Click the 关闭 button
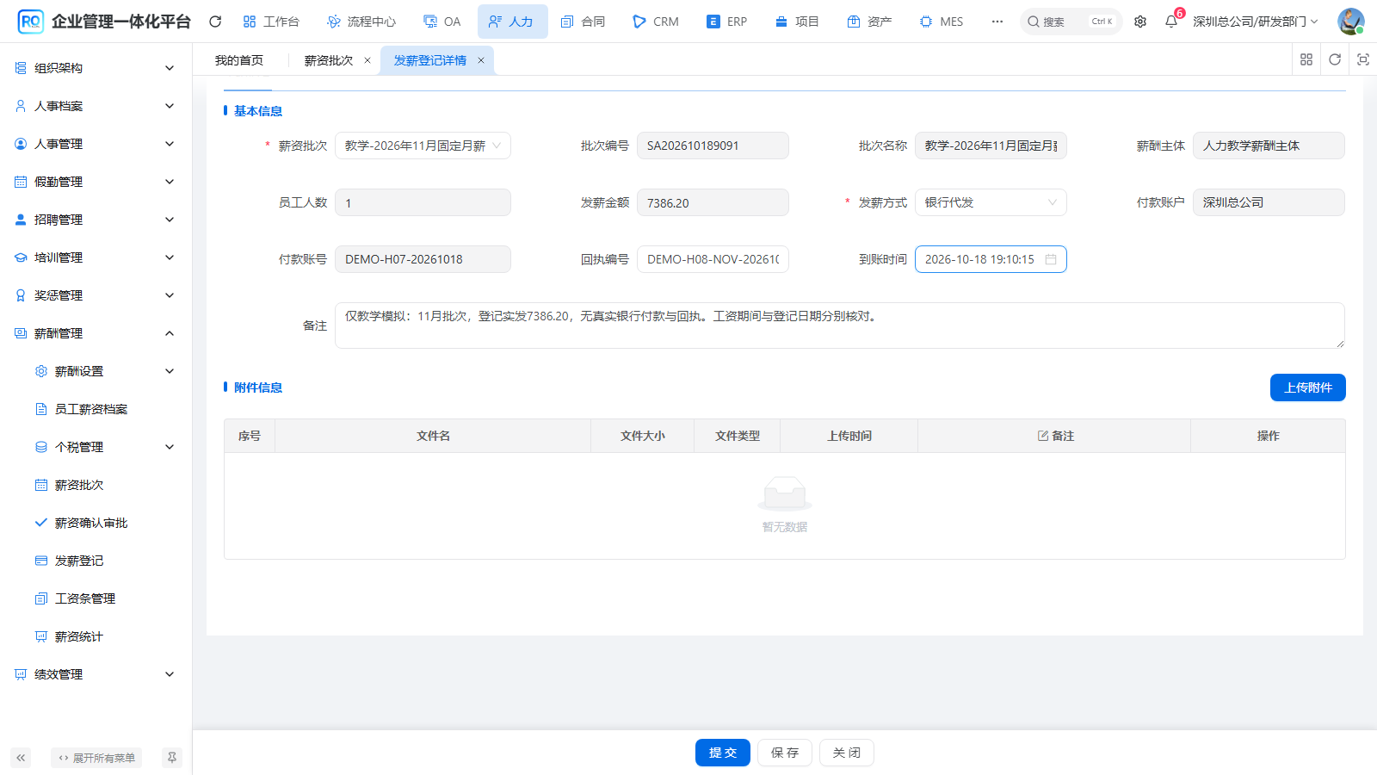Image resolution: width=1377 pixels, height=775 pixels. (847, 753)
